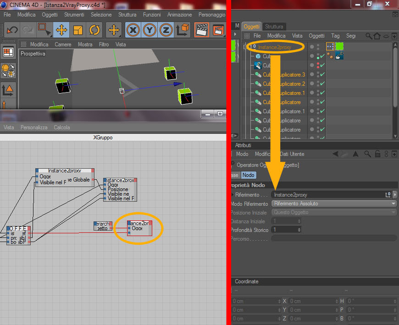Collapse the Instance2proxy tree hierarchy
Viewport: 399px width, 325px height.
click(x=245, y=47)
